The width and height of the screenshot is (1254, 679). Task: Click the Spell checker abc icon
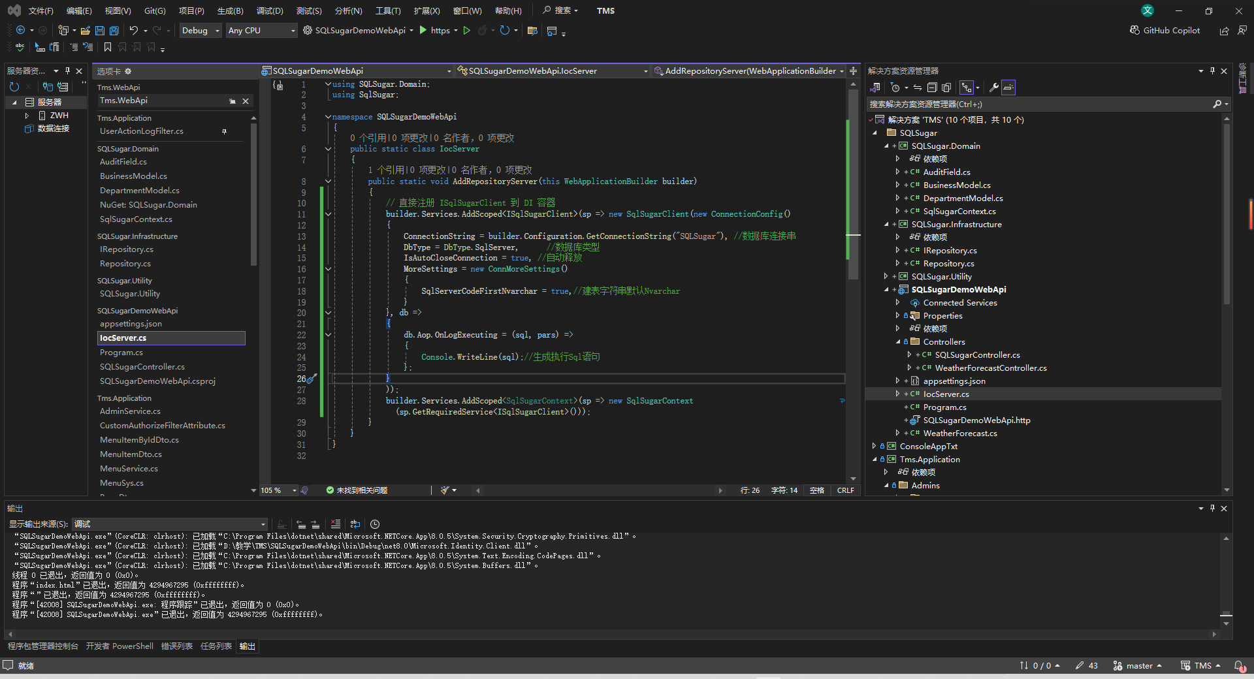point(20,47)
